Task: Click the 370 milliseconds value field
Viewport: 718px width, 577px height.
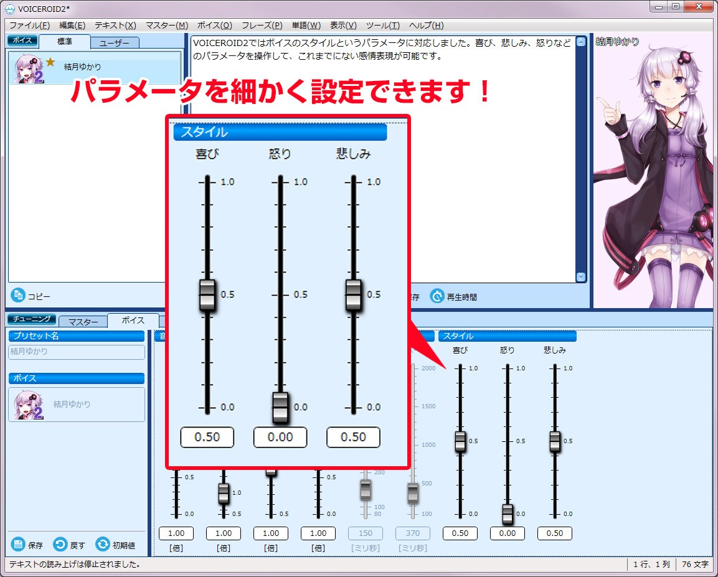Action: coord(413,533)
